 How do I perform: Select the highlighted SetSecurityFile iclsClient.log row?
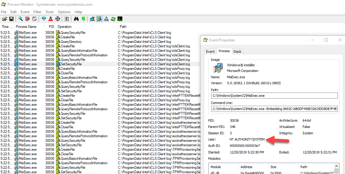coord(100,64)
